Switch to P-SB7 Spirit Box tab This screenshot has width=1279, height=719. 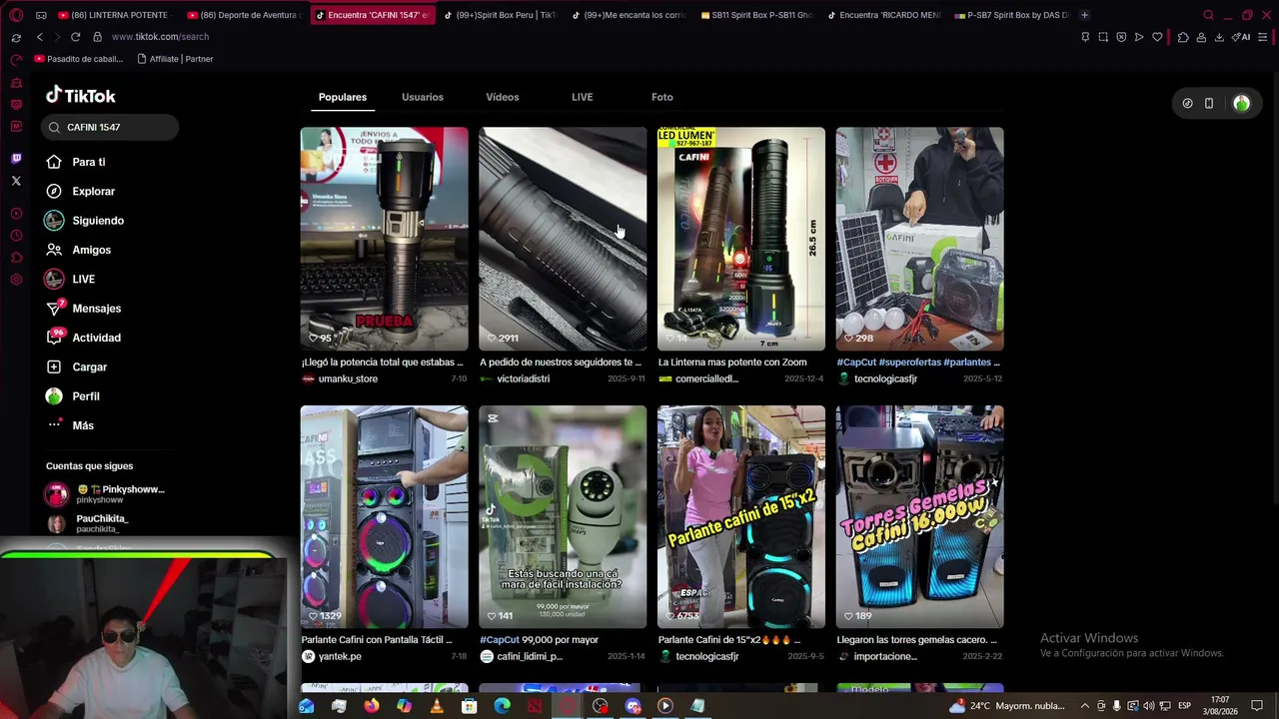[1011, 15]
